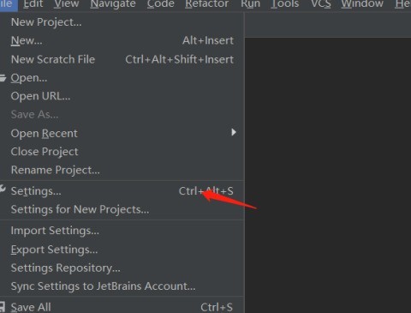The width and height of the screenshot is (411, 313).
Task: Click the VCS menu bar item
Action: [321, 4]
